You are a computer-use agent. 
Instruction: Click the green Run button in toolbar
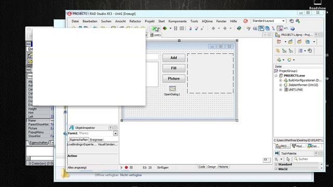pos(153,29)
